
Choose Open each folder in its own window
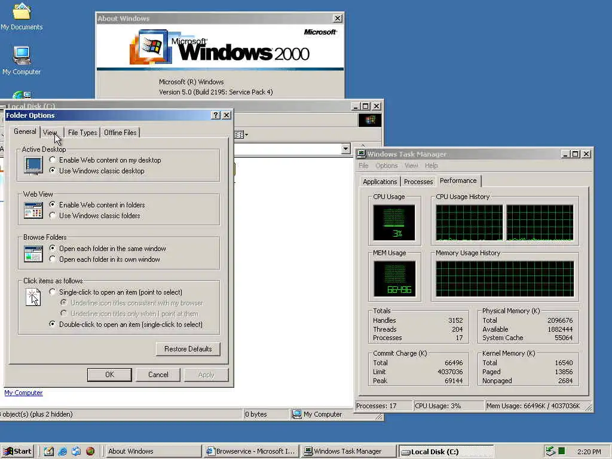[105, 259]
